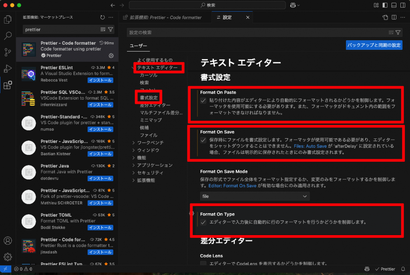Screen dimensions: 410x275
Task: Customize layout from title bar icon
Action: click(x=376, y=5)
